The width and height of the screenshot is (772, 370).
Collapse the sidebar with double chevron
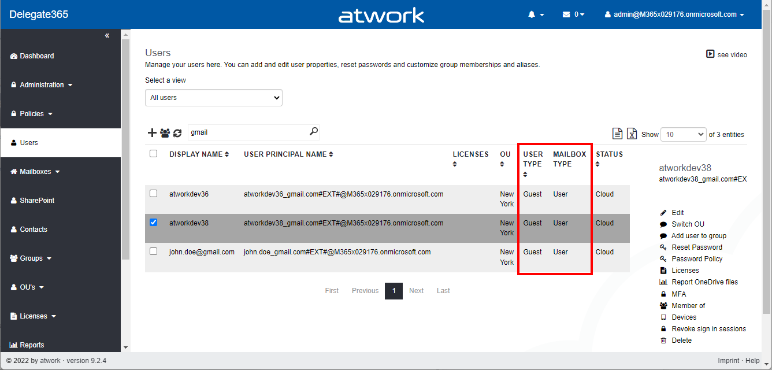pos(107,36)
